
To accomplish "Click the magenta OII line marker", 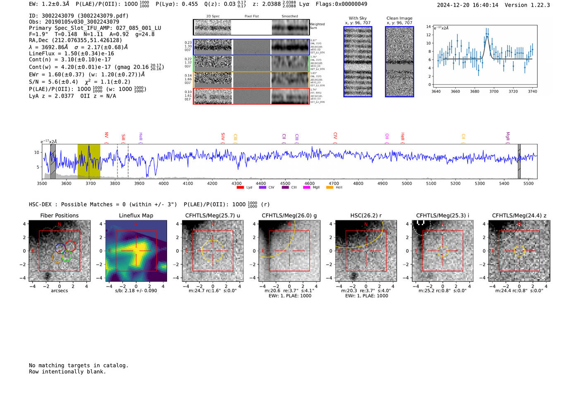I will coord(387,138).
